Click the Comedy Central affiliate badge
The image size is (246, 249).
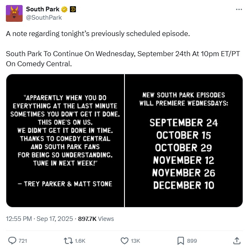pyautogui.click(x=73, y=9)
